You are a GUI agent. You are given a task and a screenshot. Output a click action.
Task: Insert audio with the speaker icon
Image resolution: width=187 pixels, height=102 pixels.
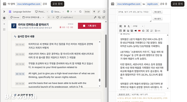click(x=136, y=31)
